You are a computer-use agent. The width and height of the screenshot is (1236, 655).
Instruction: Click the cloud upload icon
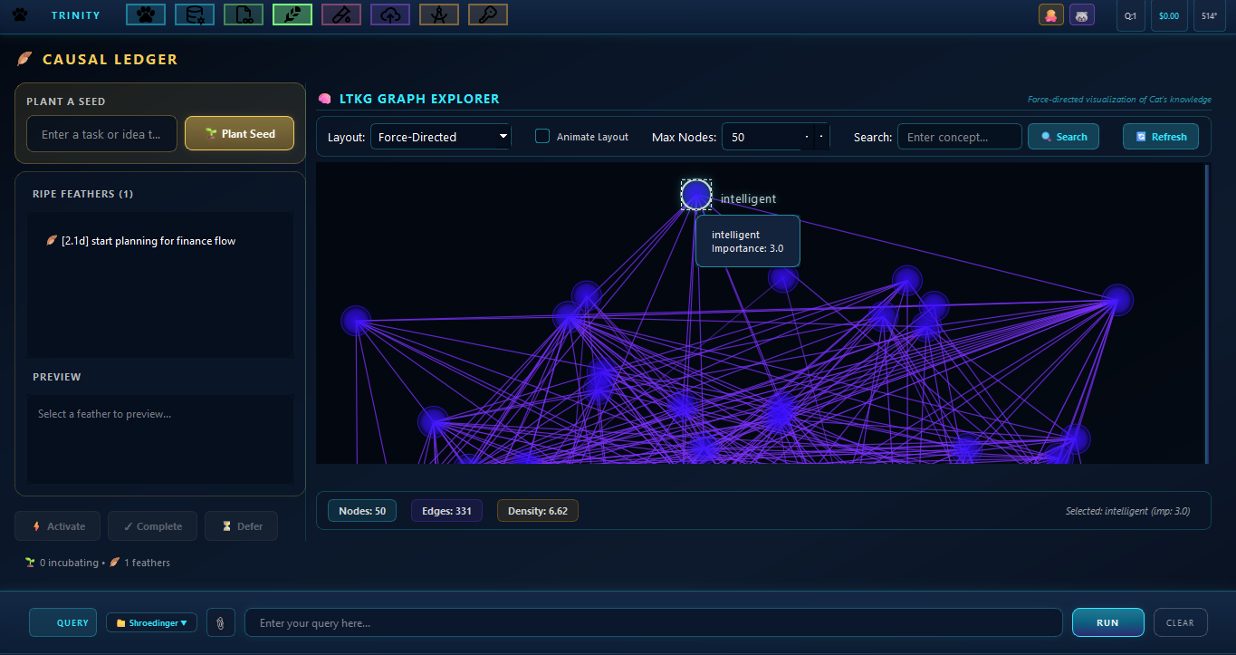pyautogui.click(x=389, y=14)
